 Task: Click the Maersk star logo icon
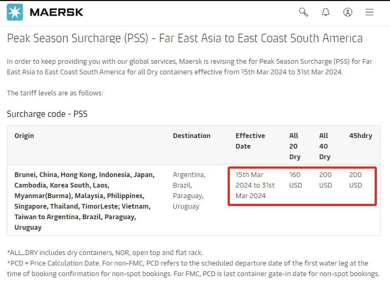pos(15,12)
